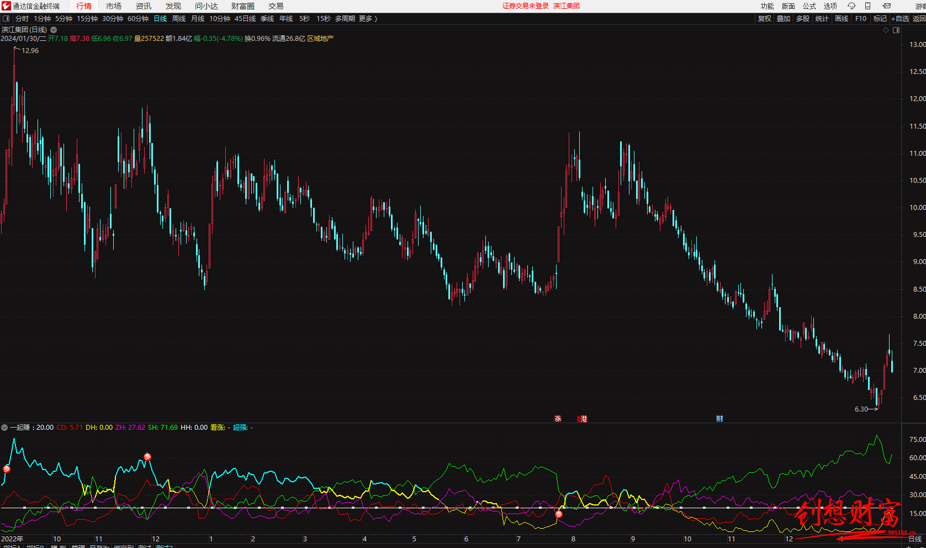Click the 日线 label at bottom right

(x=915, y=539)
